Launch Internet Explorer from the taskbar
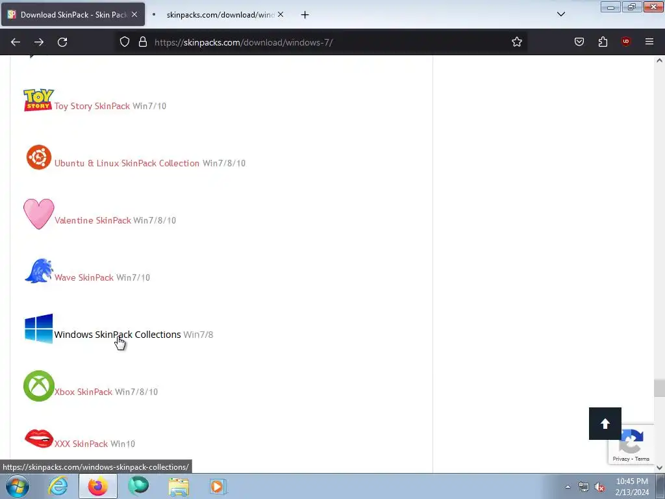Image resolution: width=665 pixels, height=499 pixels. 58,486
